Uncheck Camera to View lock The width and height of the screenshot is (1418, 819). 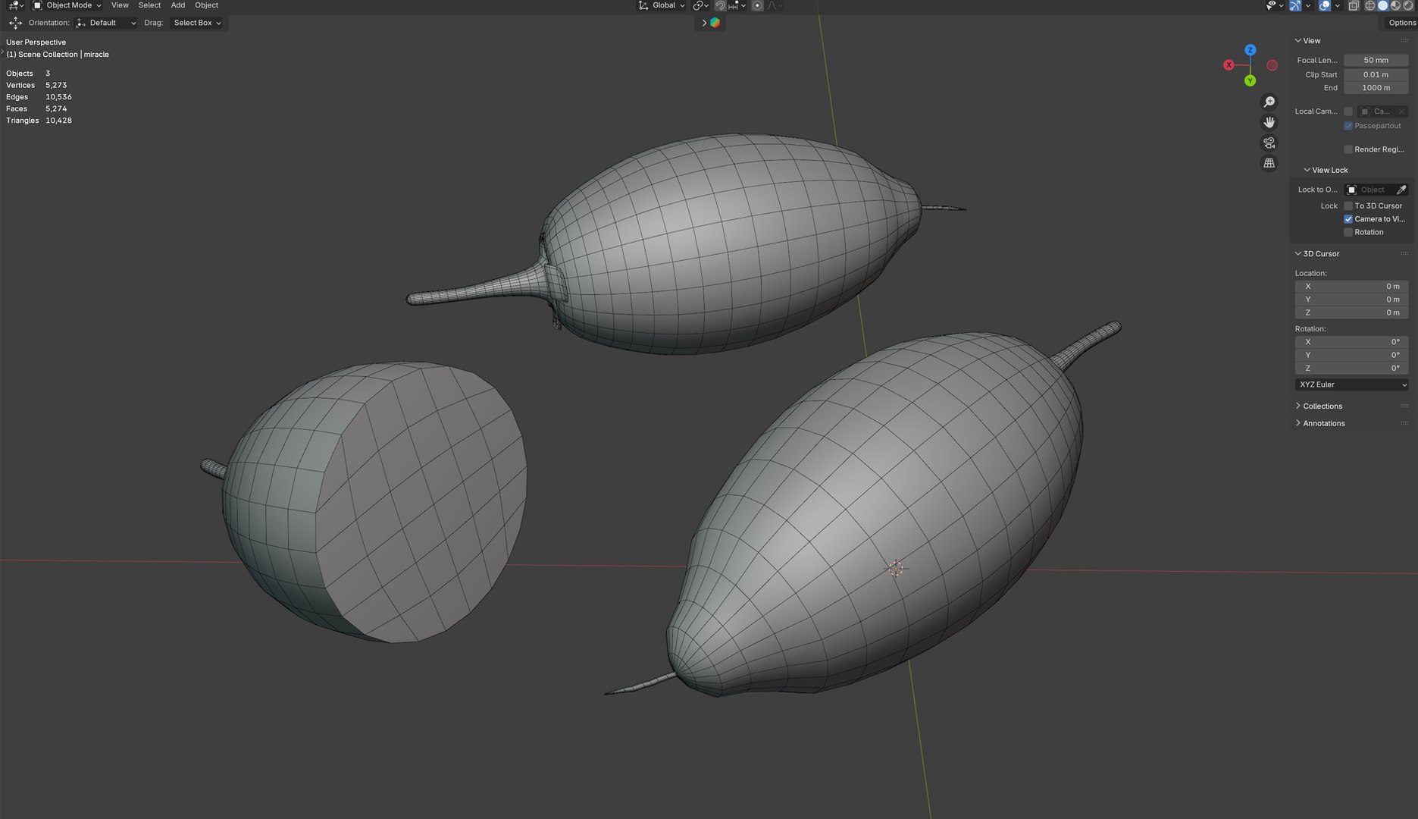(x=1348, y=219)
